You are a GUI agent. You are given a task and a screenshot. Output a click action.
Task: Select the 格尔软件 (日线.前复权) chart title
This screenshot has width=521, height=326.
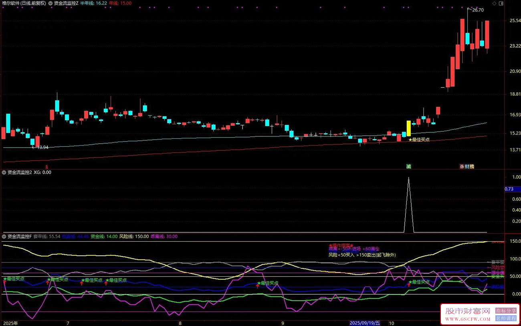tap(24, 3)
